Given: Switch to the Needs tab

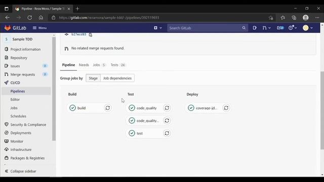Looking at the screenshot, I should pyautogui.click(x=84, y=65).
